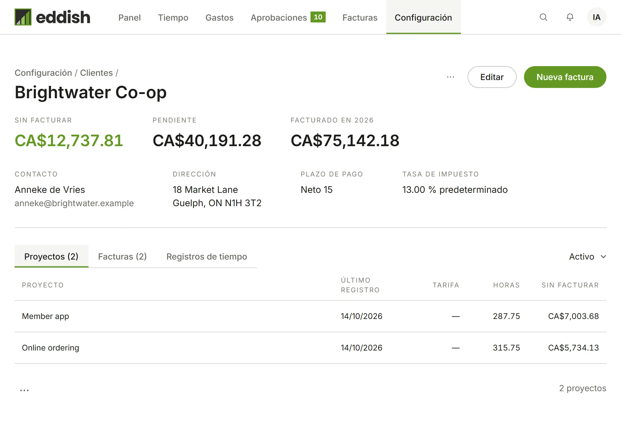
Task: Open the Online ordering project row
Action: [x=310, y=348]
